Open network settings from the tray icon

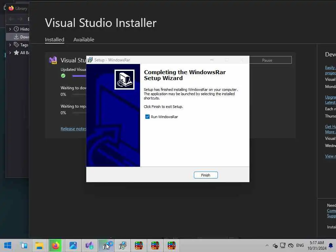click(x=283, y=245)
